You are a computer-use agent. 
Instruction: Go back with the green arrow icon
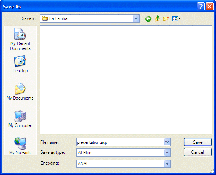pos(148,18)
